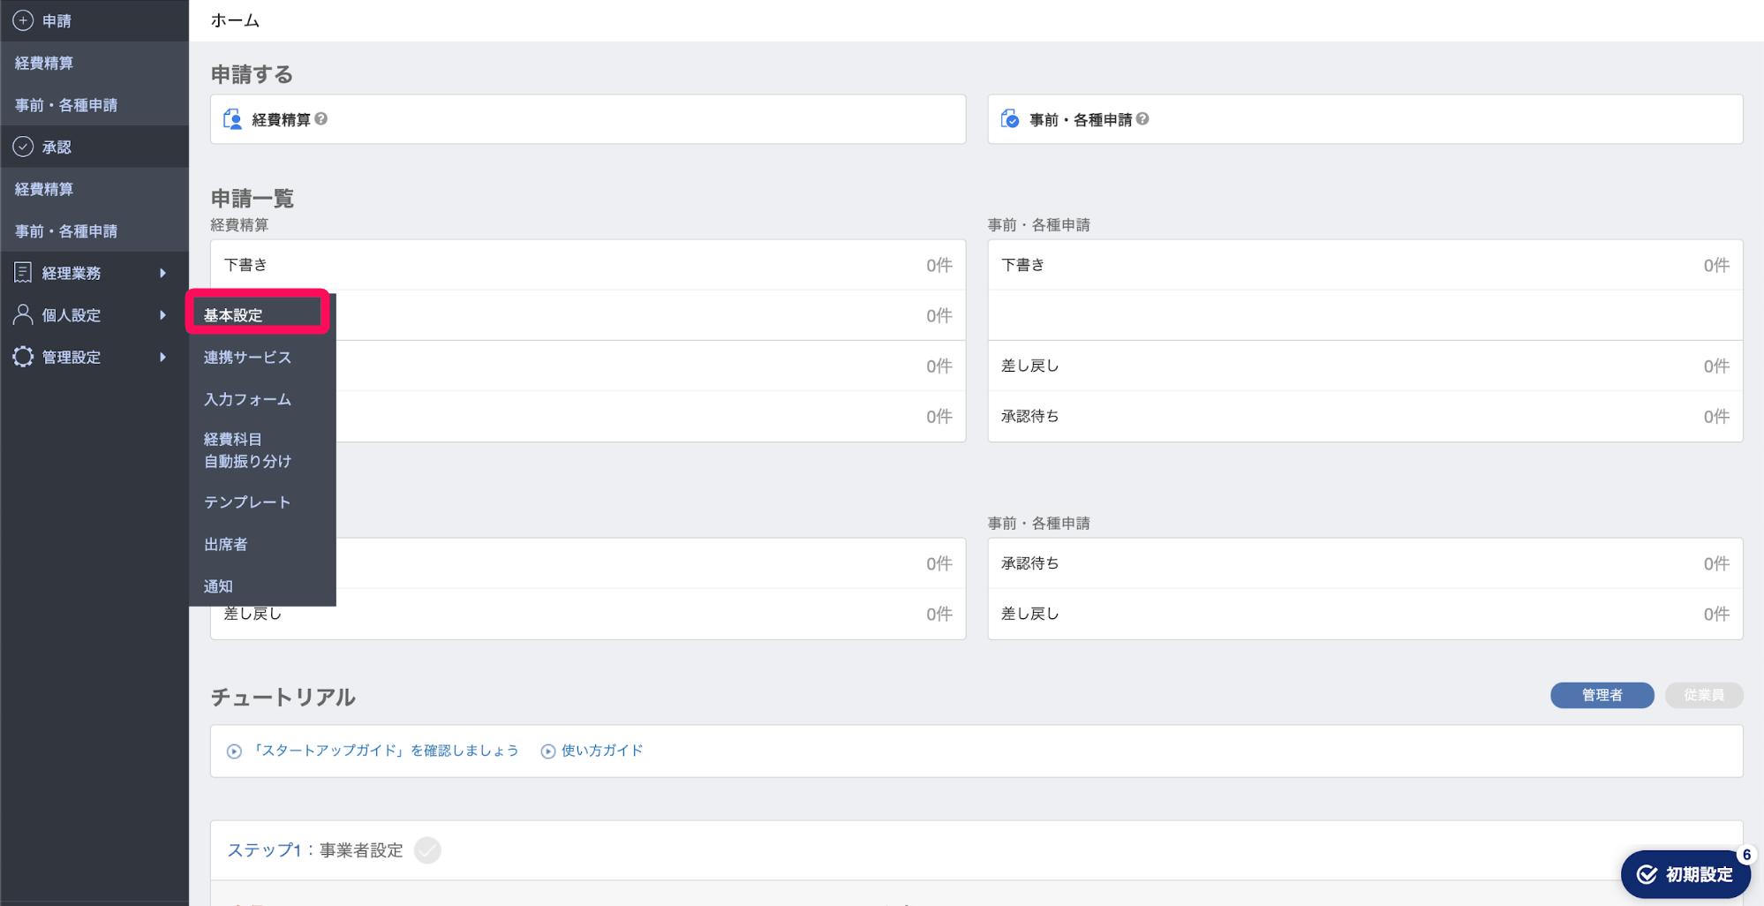Open 下書き row in 事前・各種申請 list
The image size is (1764, 906).
(x=1365, y=265)
